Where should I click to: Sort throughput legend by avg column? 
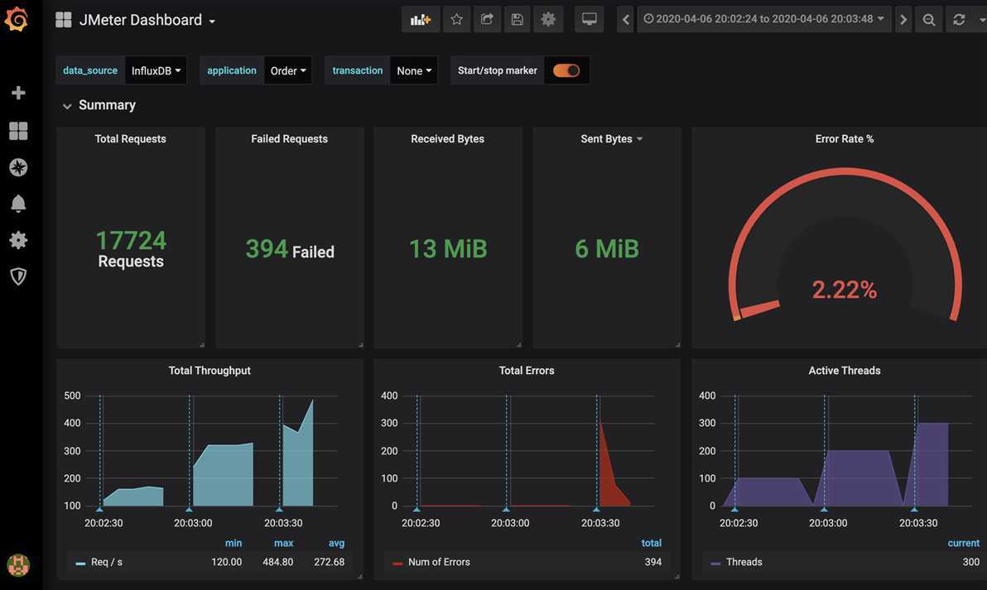pos(336,543)
